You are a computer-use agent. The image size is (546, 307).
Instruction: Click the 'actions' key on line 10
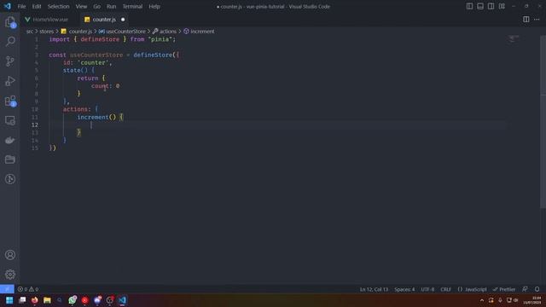pyautogui.click(x=75, y=109)
